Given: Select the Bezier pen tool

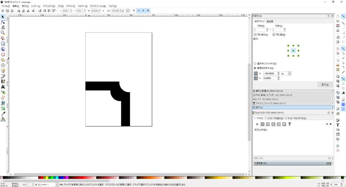Looking at the screenshot, I should (3, 76).
